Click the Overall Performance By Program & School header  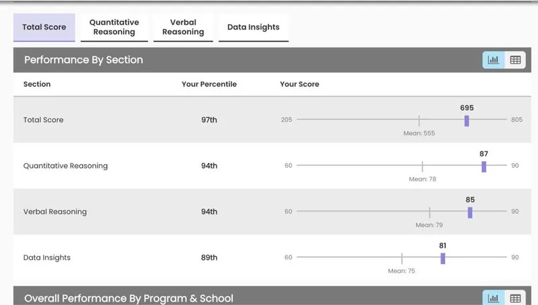click(128, 298)
